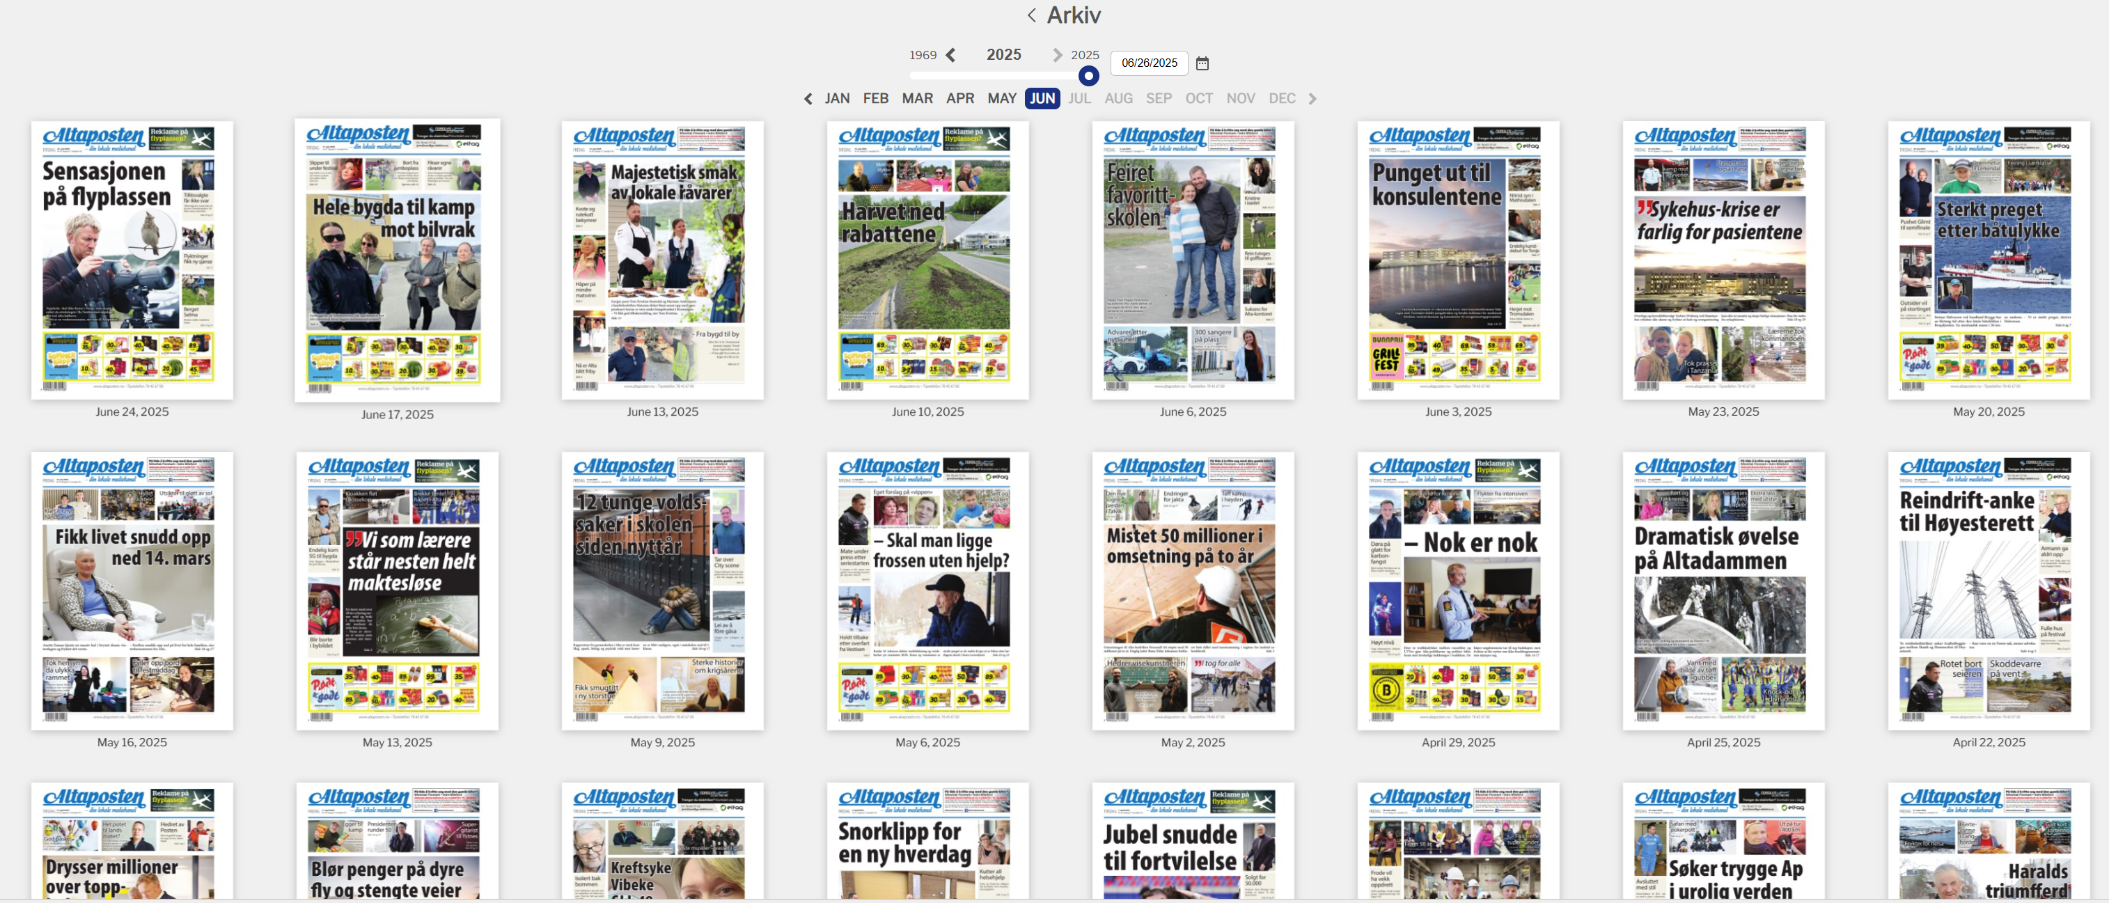Viewport: 2109px width, 903px height.
Task: Click the back arrow beside Arkiv
Action: click(x=1032, y=15)
